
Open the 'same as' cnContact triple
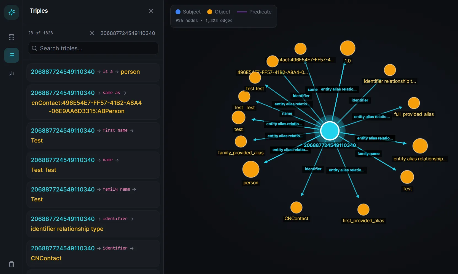[x=93, y=102]
